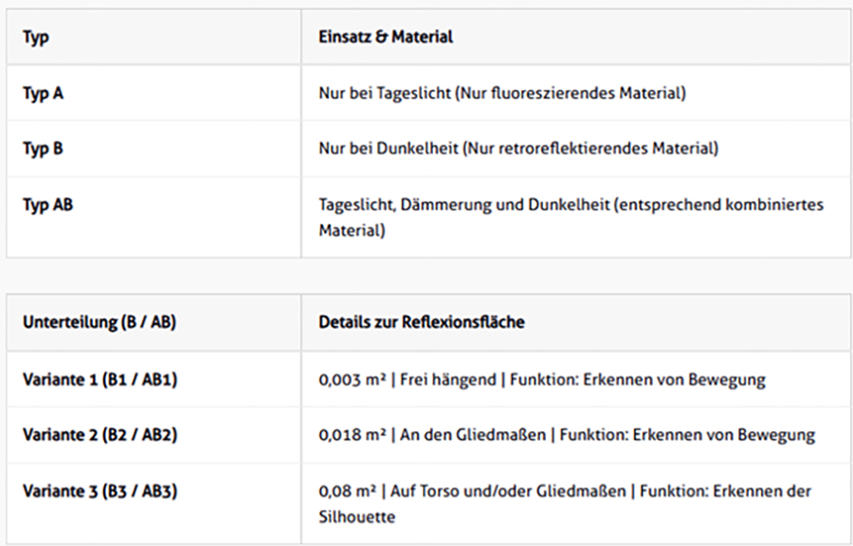Click the "Unterteilung (B / AB)" header

[100, 321]
